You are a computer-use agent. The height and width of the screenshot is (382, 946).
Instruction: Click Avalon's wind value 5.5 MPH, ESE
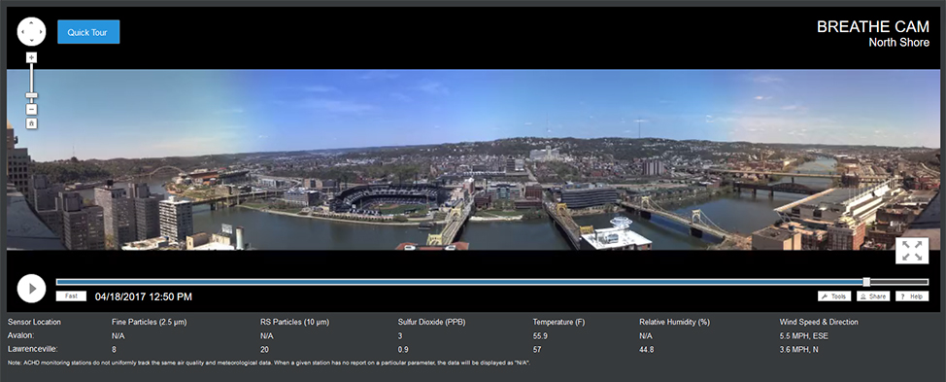[x=803, y=335]
